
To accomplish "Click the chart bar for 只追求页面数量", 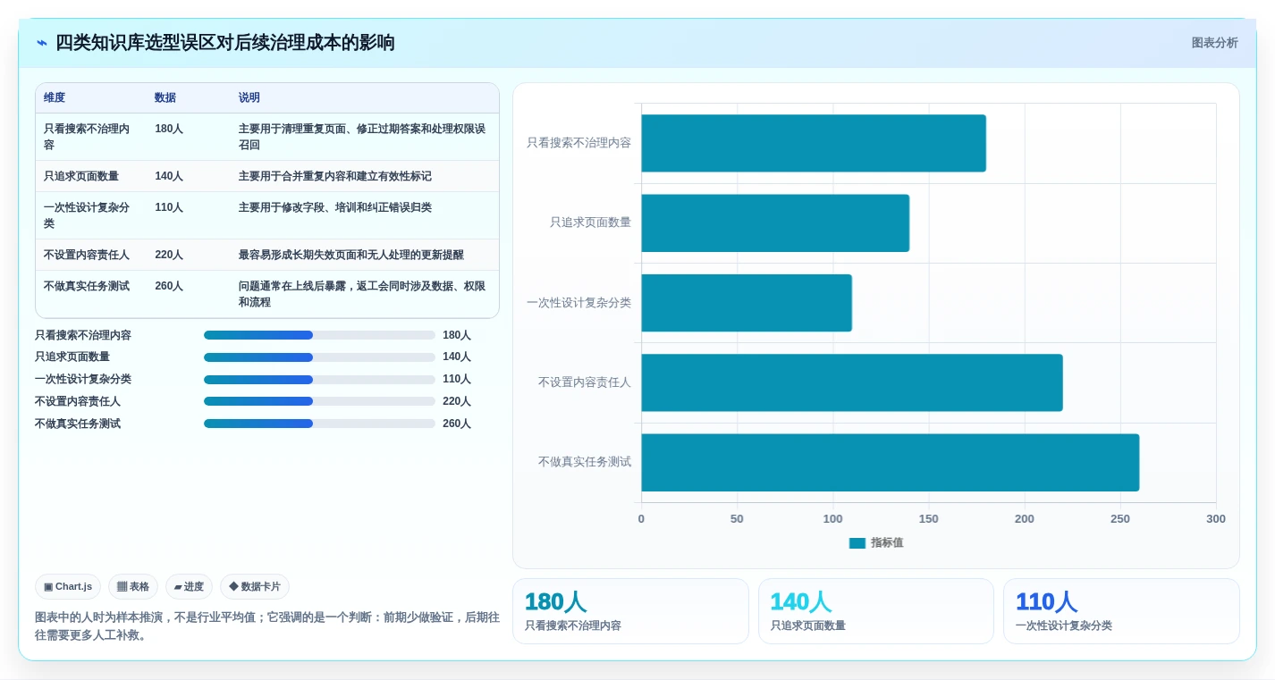I will coord(775,222).
